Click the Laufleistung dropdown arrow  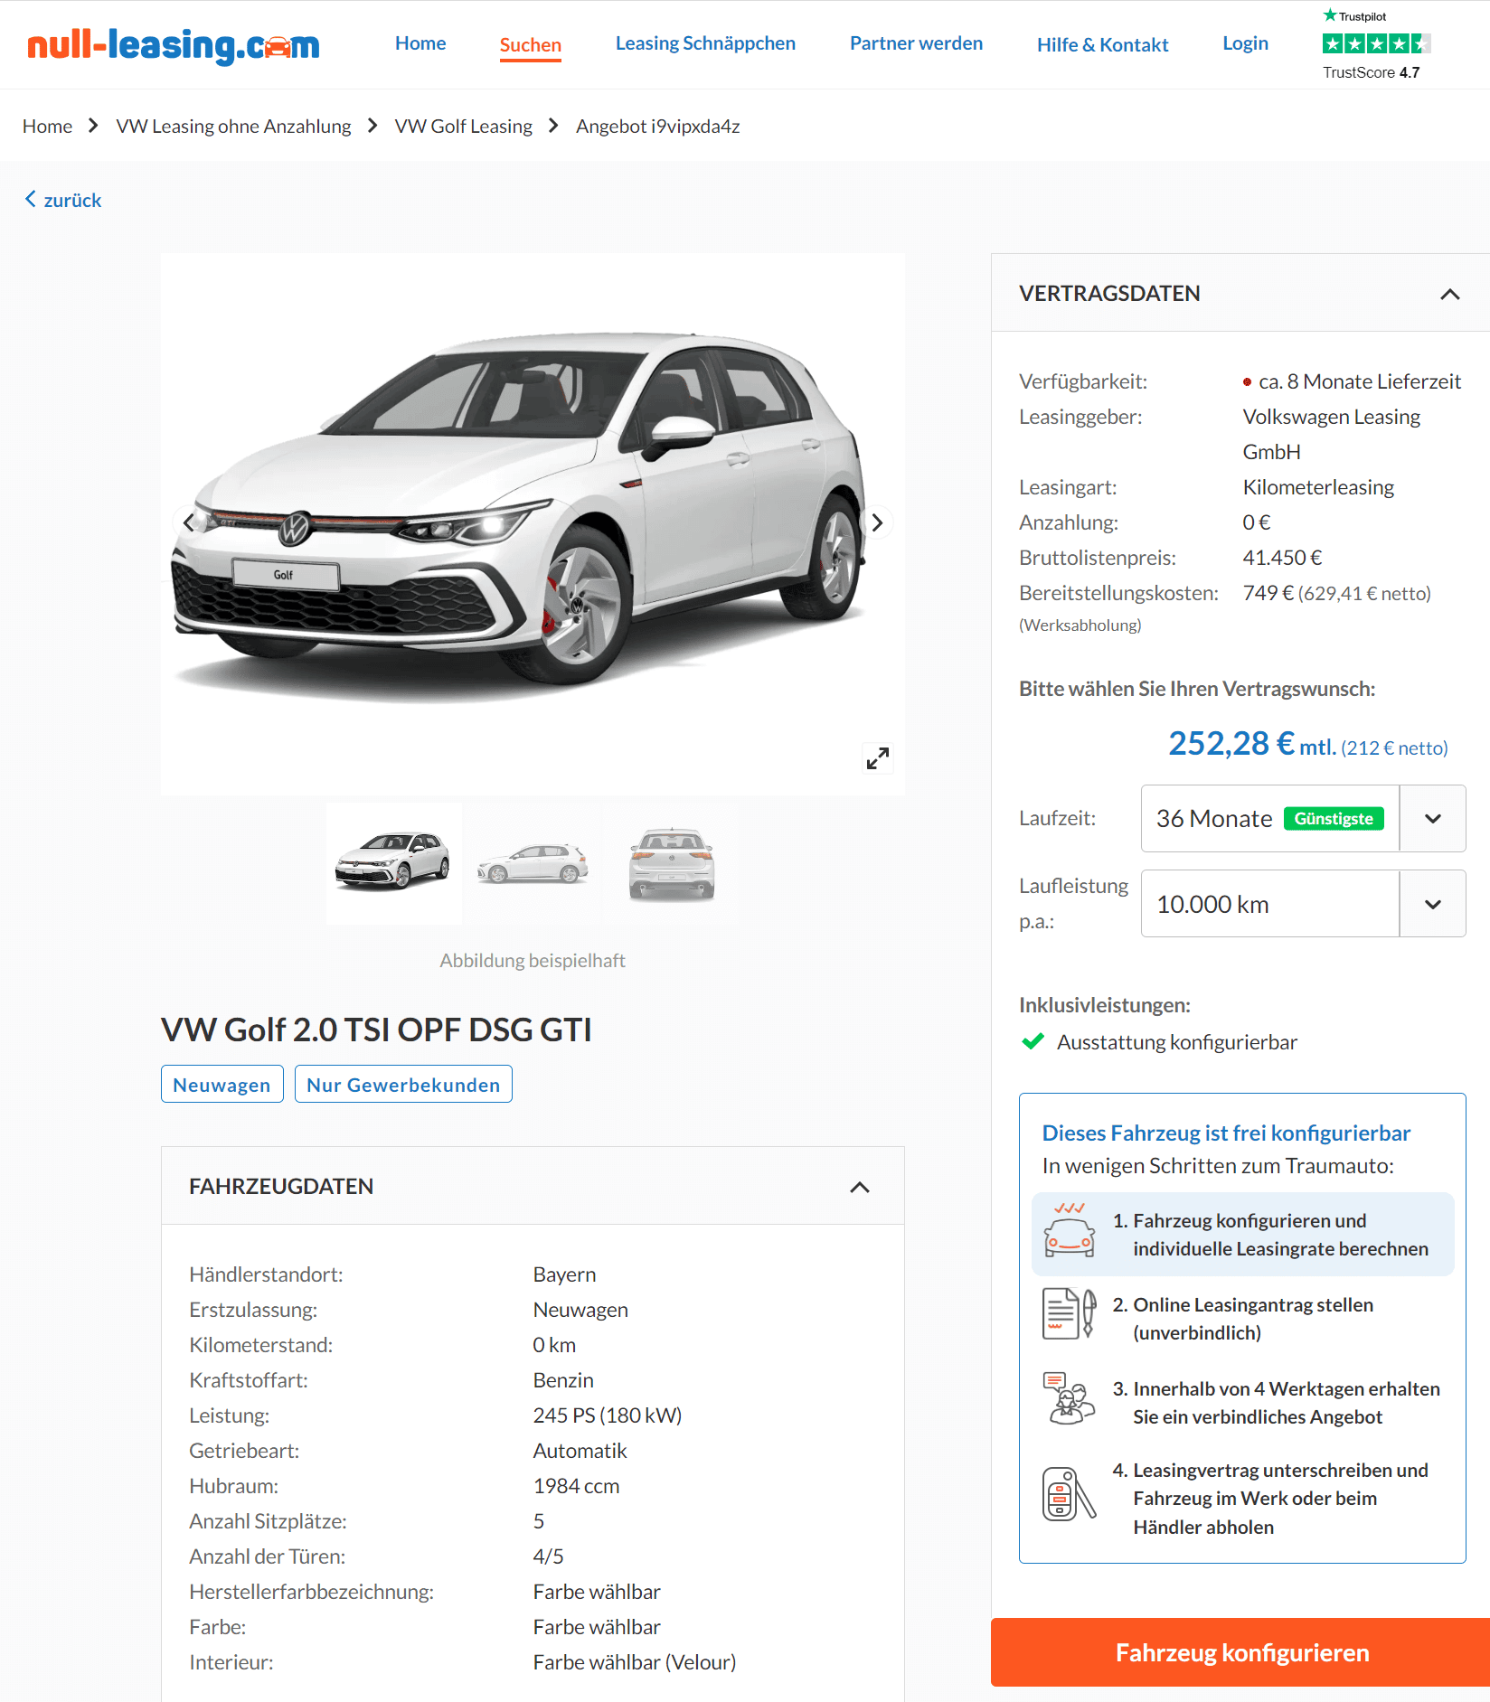[1433, 904]
